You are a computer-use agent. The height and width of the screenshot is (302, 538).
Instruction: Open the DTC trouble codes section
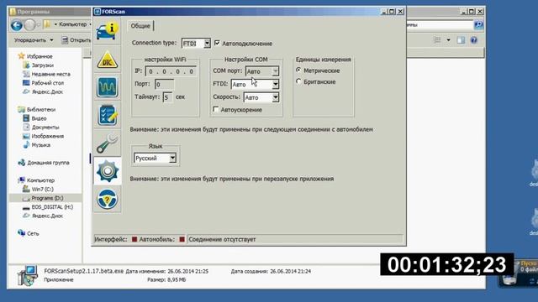click(x=108, y=60)
